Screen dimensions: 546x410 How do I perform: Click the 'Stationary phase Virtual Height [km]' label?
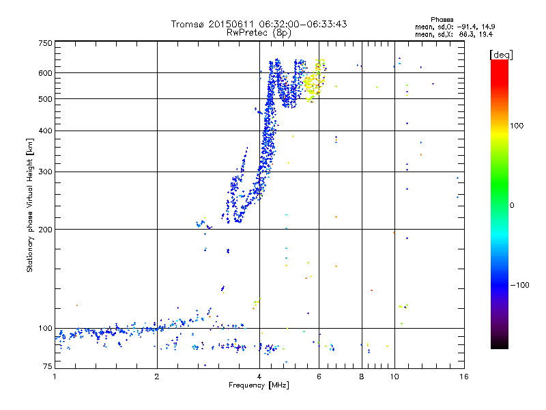[30, 205]
